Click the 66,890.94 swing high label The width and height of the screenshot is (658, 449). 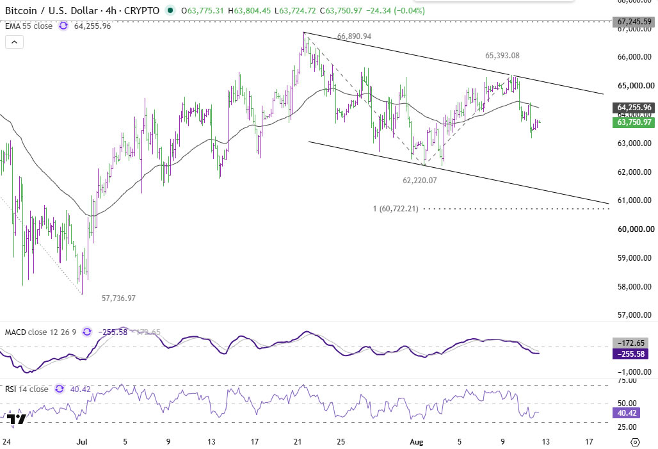[354, 37]
